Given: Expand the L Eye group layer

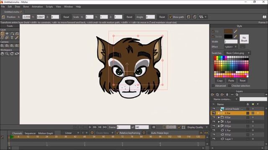Looking at the screenshot, I should click(x=219, y=122).
